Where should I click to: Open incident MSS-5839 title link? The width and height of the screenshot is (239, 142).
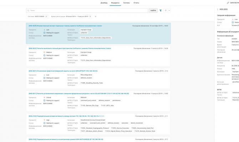(65, 26)
